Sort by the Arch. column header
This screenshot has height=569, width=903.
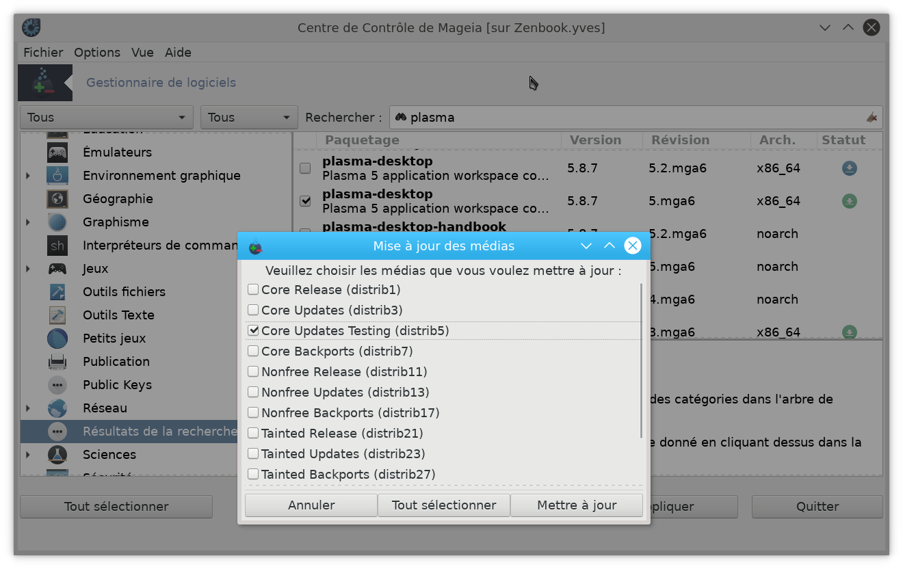(784, 140)
